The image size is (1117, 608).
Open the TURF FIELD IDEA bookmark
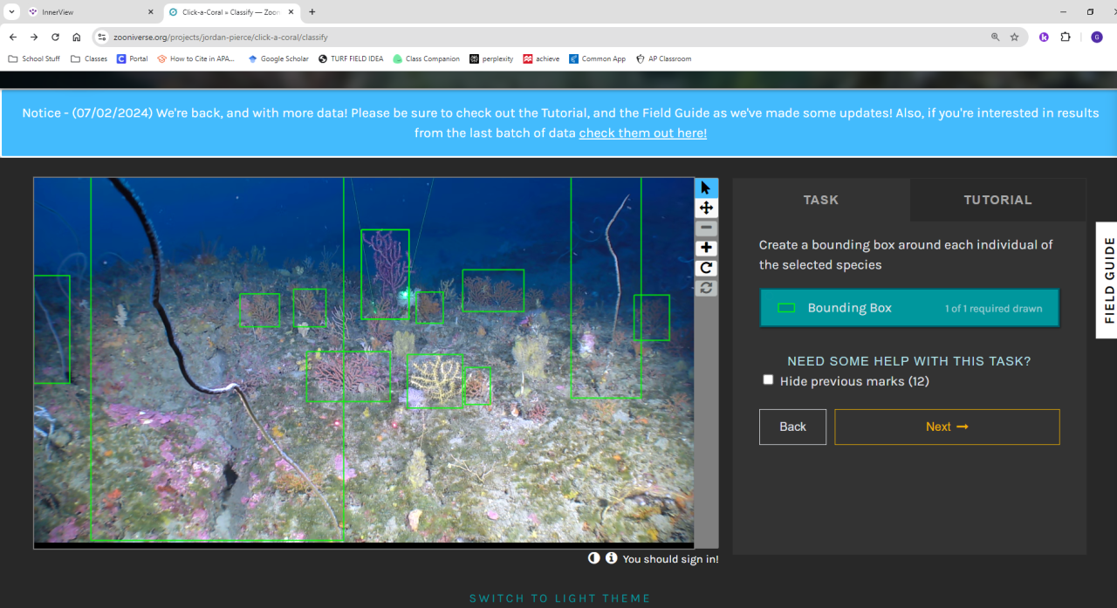pyautogui.click(x=351, y=58)
